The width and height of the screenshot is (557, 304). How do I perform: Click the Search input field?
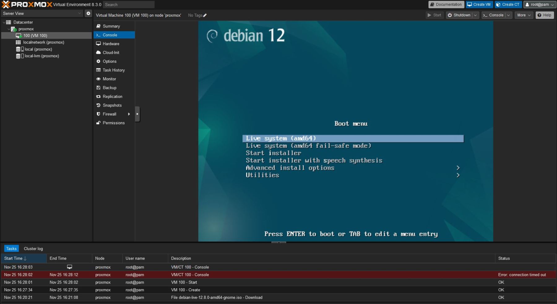point(129,5)
